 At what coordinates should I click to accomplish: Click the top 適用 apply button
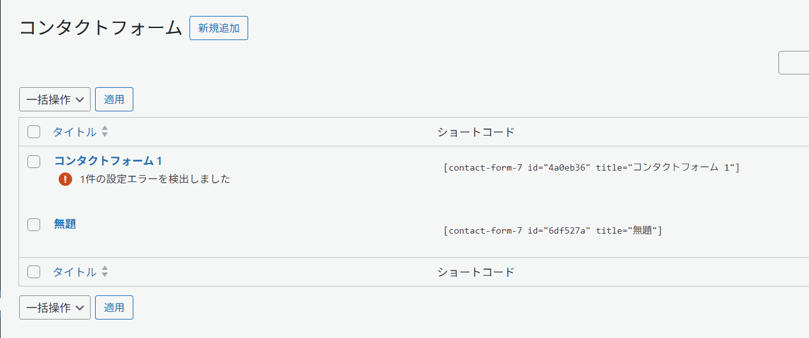click(114, 99)
